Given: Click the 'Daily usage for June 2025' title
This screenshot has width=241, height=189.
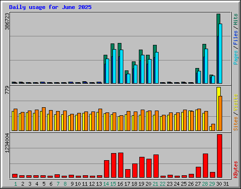Looking at the screenshot, I should [x=50, y=7].
